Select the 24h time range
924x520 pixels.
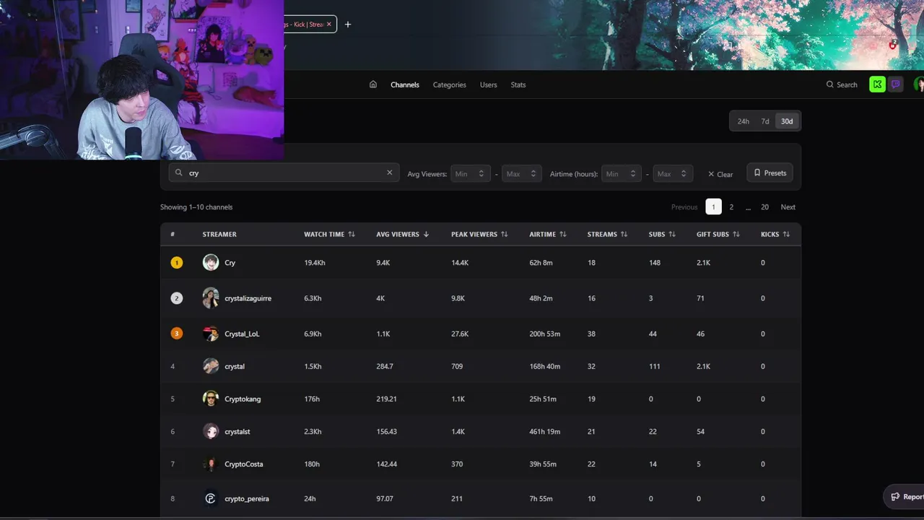click(744, 121)
